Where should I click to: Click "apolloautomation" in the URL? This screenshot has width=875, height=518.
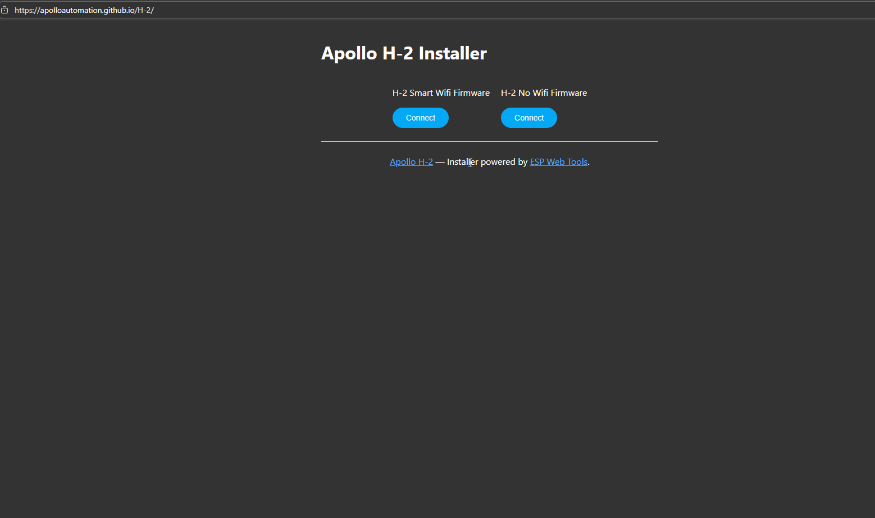coord(70,10)
